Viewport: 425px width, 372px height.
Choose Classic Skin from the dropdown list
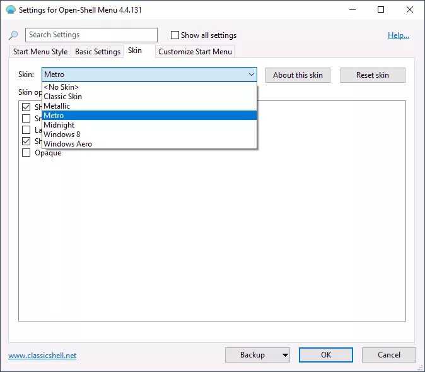coord(149,97)
